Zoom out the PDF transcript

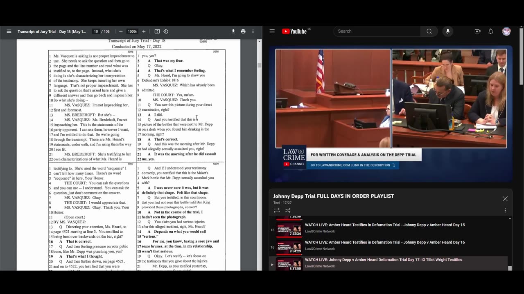[121, 31]
